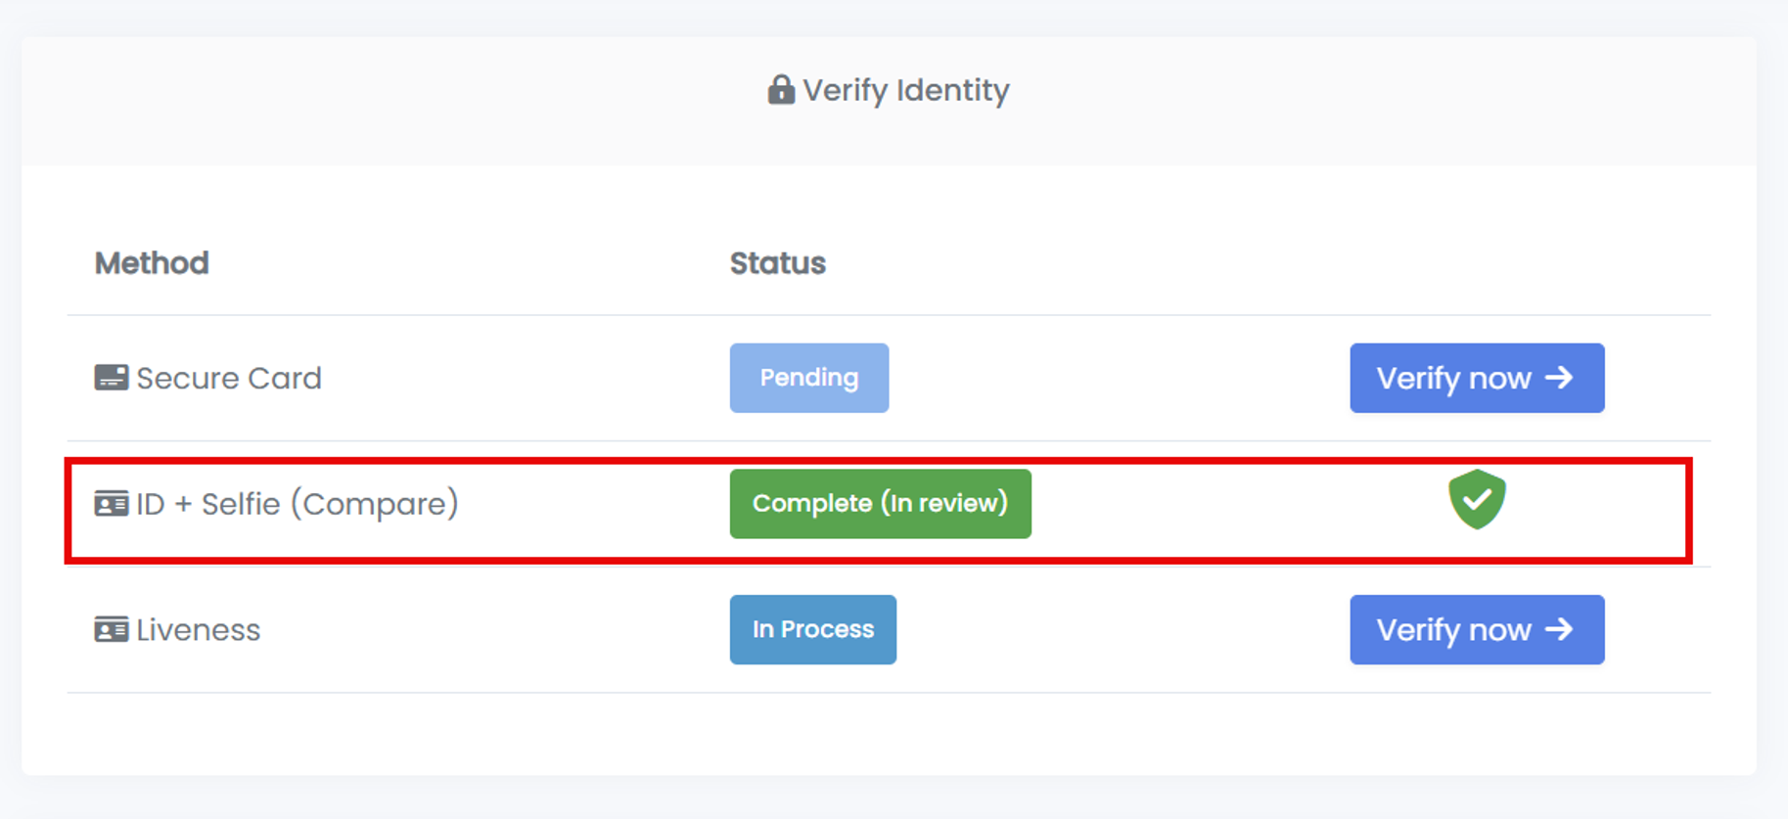The height and width of the screenshot is (819, 1788).
Task: Click the Status column header
Action: point(777,263)
